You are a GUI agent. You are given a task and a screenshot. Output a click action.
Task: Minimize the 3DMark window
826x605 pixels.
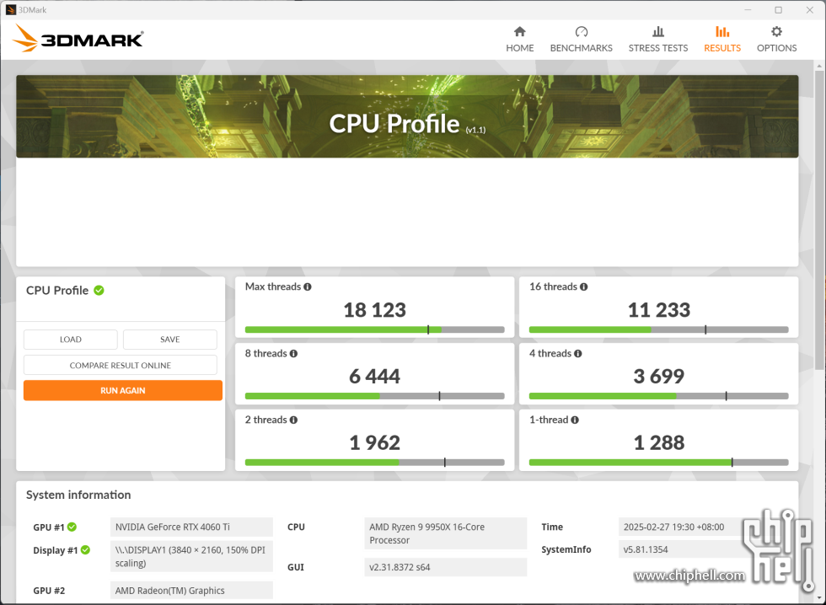point(748,10)
